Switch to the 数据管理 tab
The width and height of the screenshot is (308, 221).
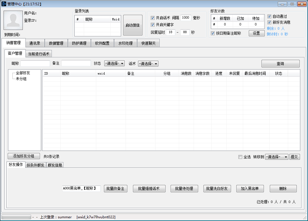56,43
